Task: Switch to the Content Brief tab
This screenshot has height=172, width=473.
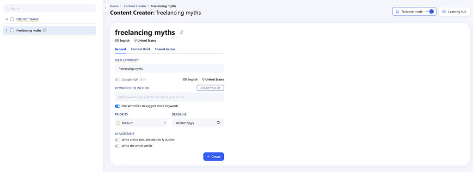Action: coord(140,49)
